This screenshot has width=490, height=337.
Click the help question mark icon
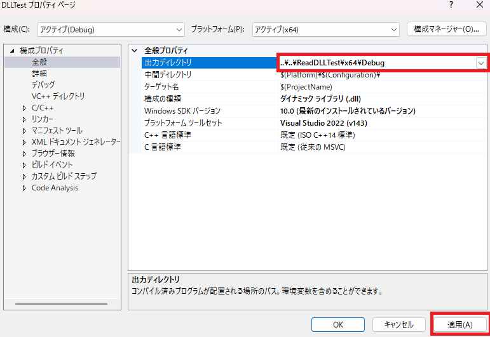coord(451,6)
